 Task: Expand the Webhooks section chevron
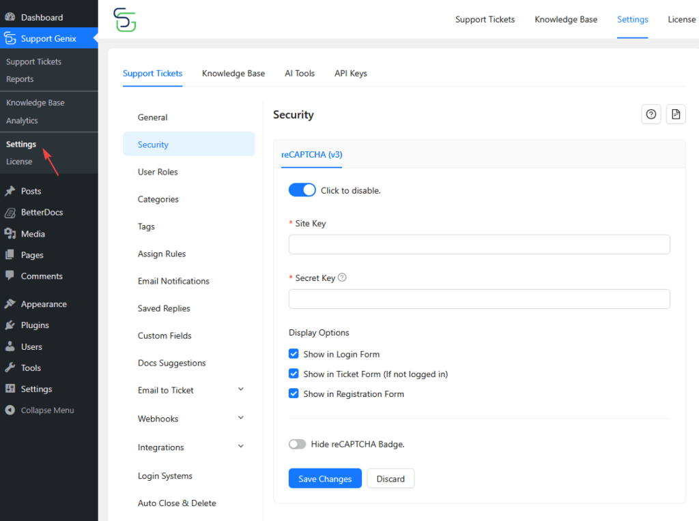click(240, 418)
